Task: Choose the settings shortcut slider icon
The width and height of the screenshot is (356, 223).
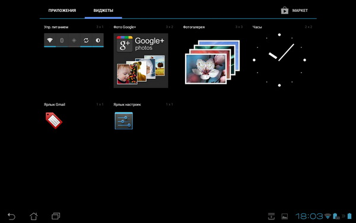Action: pyautogui.click(x=124, y=121)
